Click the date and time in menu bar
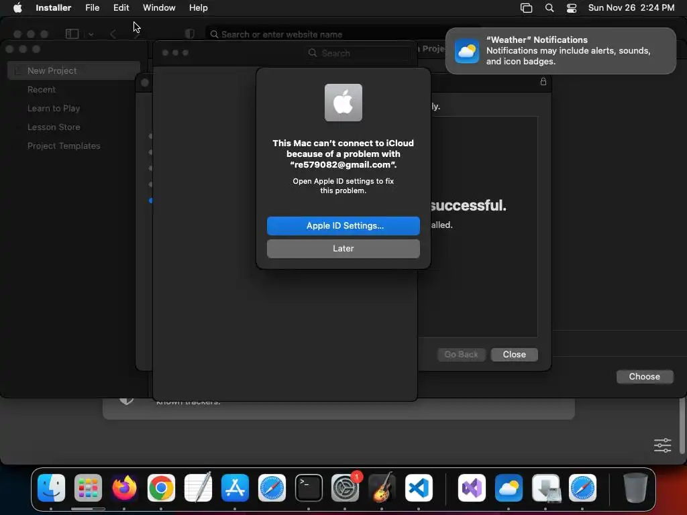The image size is (687, 515). (631, 7)
